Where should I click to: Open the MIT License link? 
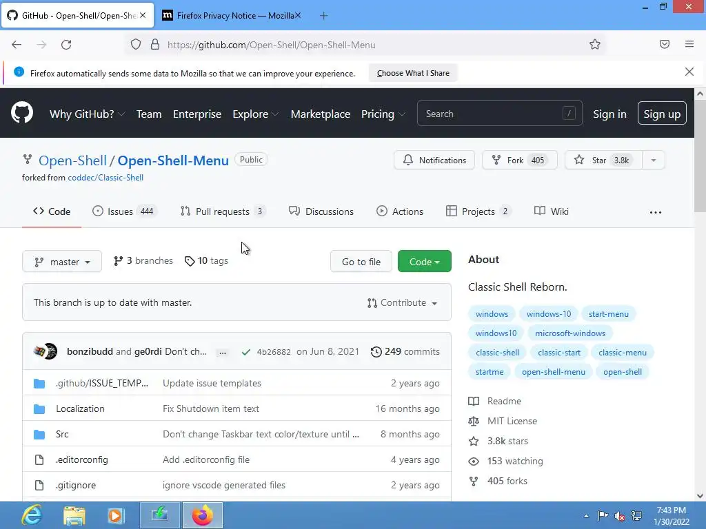[x=503, y=422]
